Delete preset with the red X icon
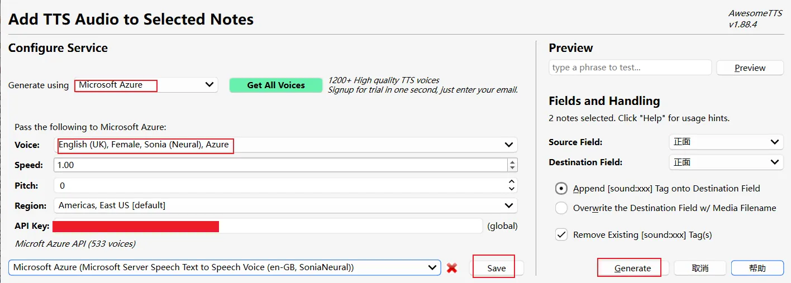791x283 pixels. point(452,268)
